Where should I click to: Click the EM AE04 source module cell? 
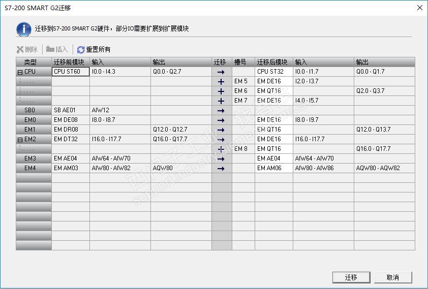(x=71, y=158)
